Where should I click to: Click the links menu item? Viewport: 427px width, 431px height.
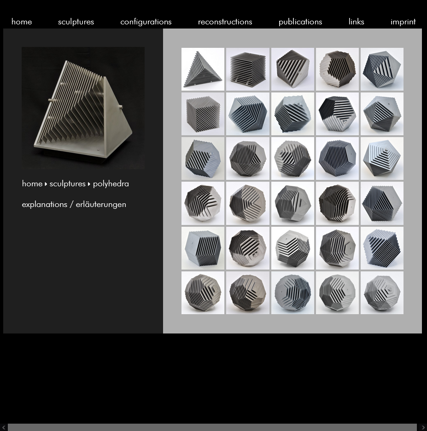(x=356, y=22)
